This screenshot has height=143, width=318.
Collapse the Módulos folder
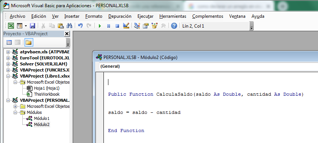coord(15,112)
